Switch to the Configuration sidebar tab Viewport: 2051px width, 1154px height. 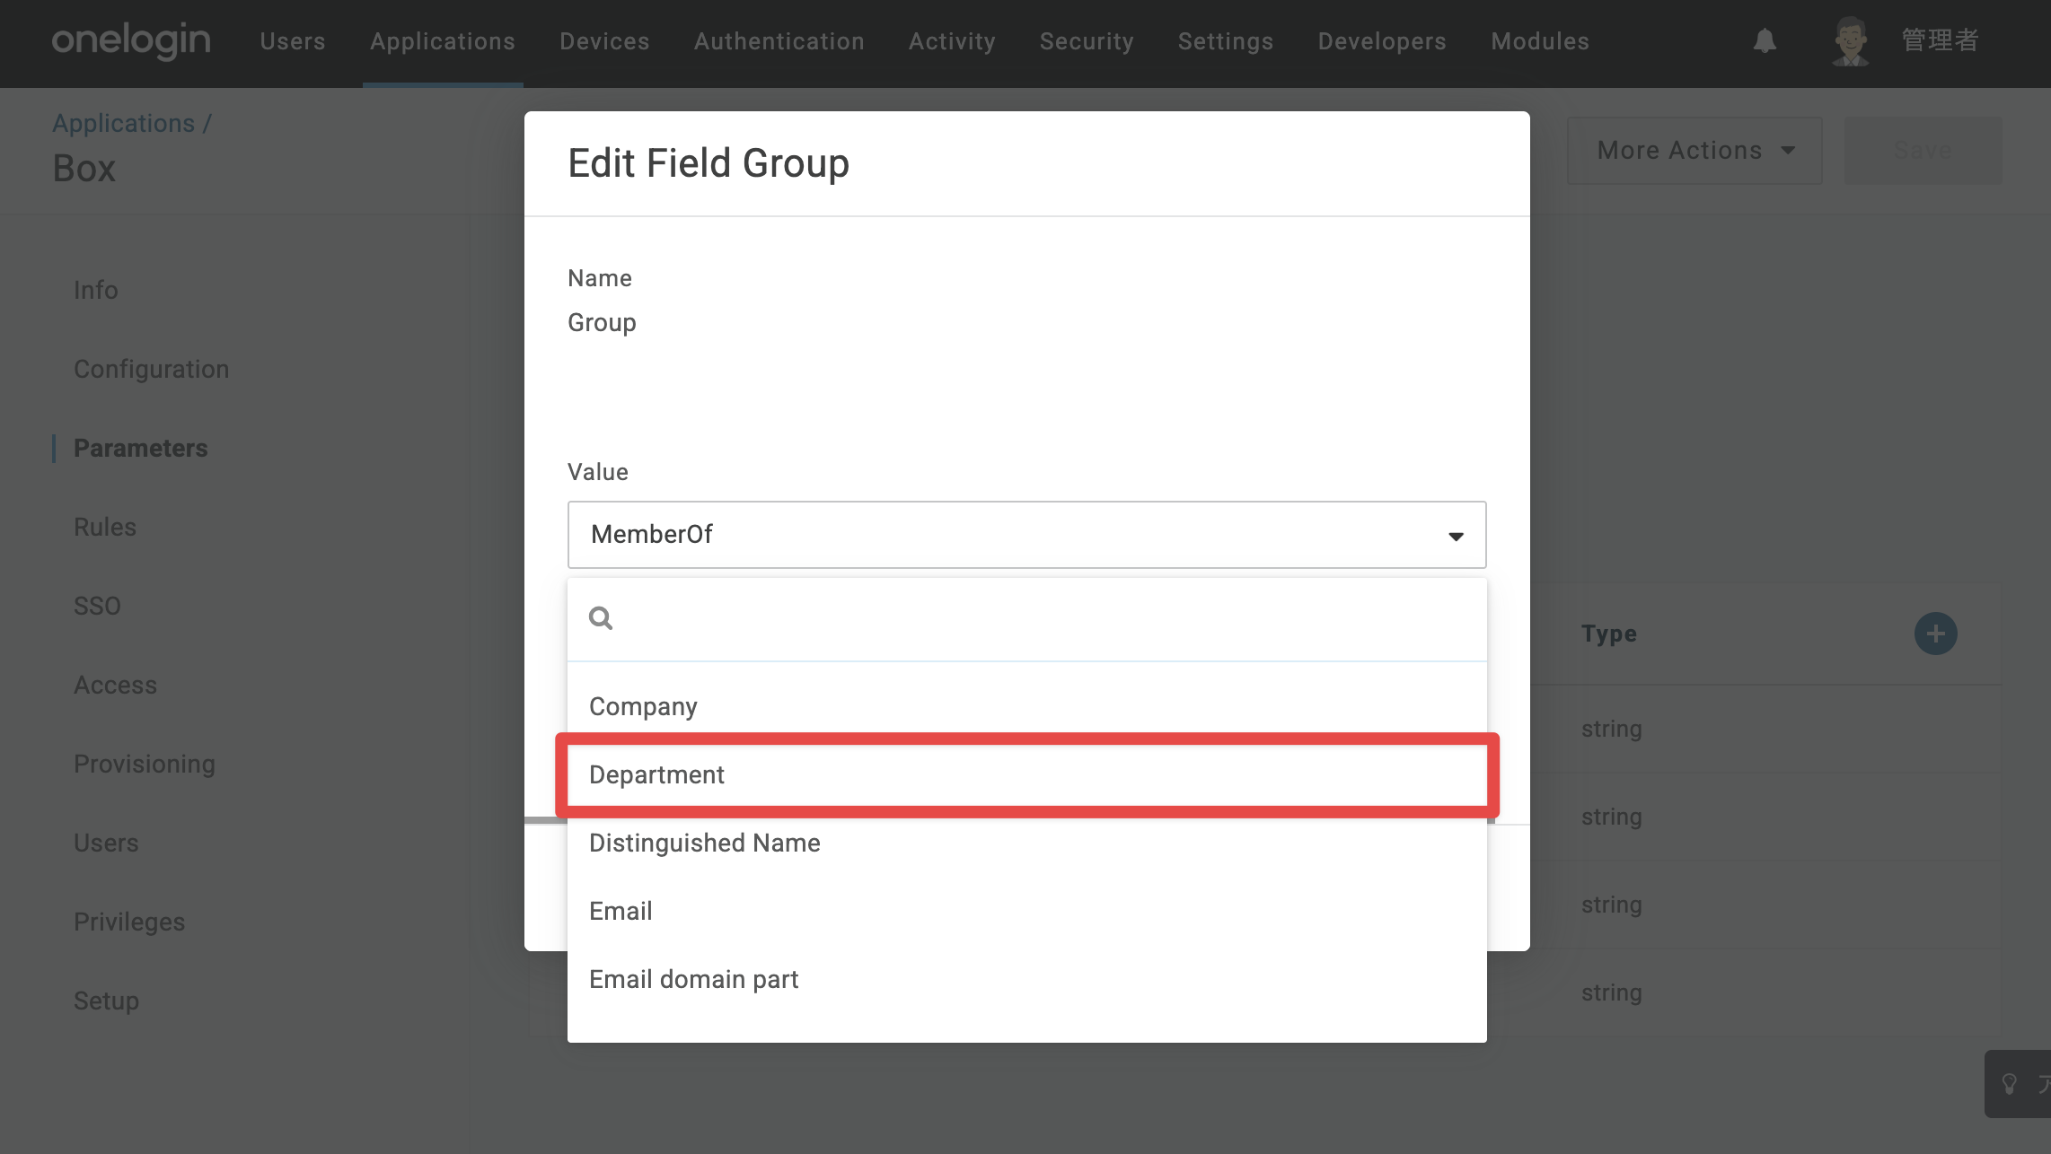[152, 369]
